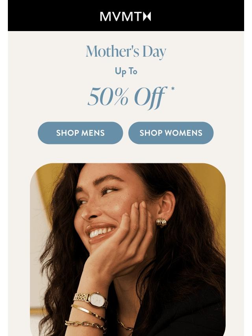Click the 50% Off promotional text
The width and height of the screenshot is (252, 336).
point(127,97)
